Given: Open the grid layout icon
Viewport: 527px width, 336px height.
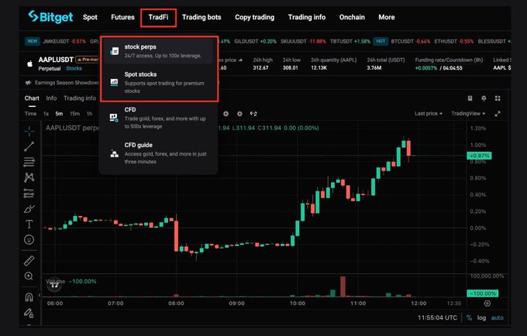Looking at the screenshot, I should (x=498, y=98).
